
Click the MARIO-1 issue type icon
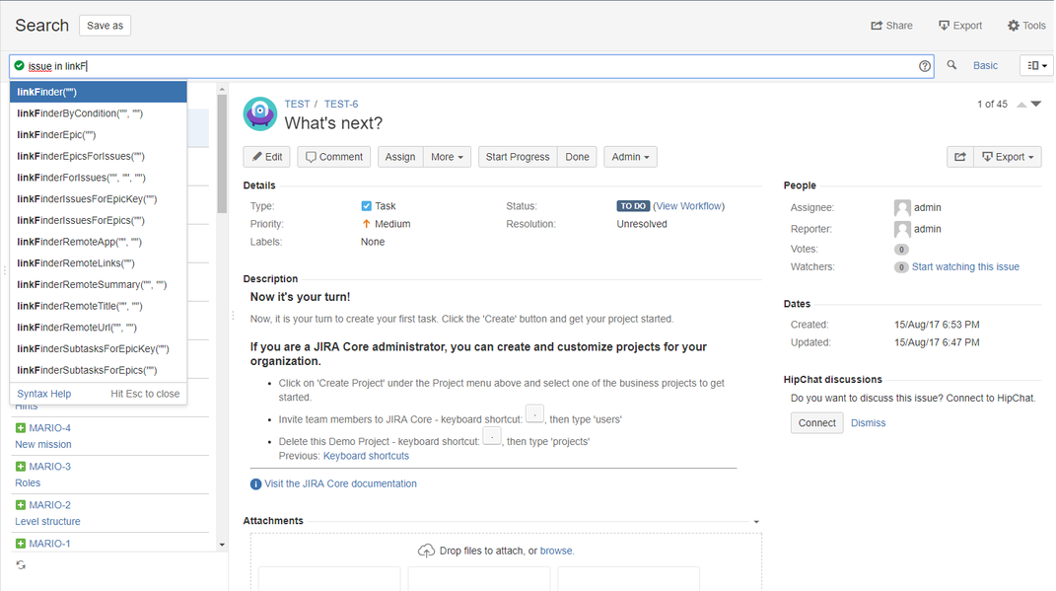click(20, 544)
